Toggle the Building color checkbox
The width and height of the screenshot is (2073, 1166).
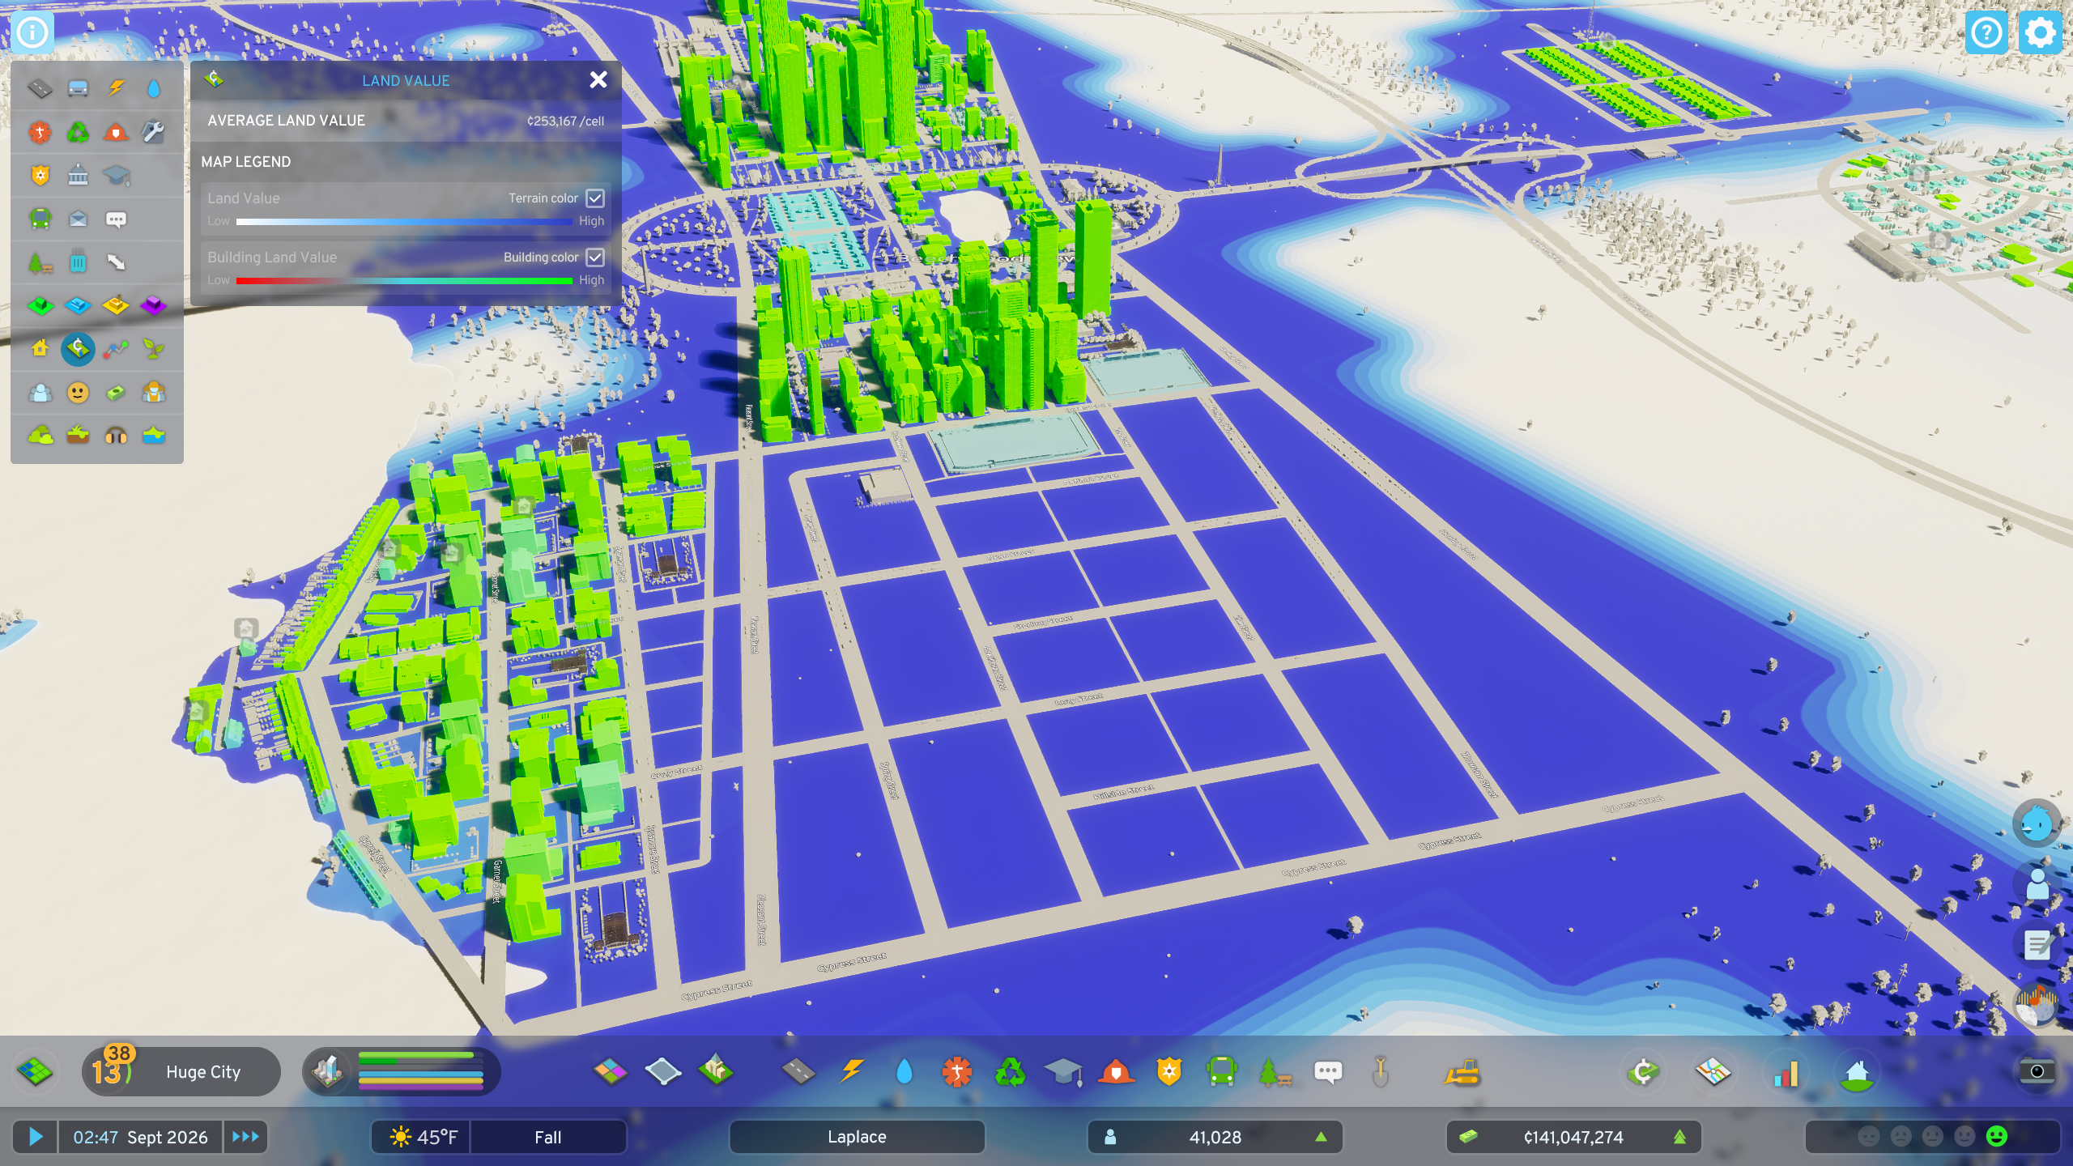tap(595, 257)
